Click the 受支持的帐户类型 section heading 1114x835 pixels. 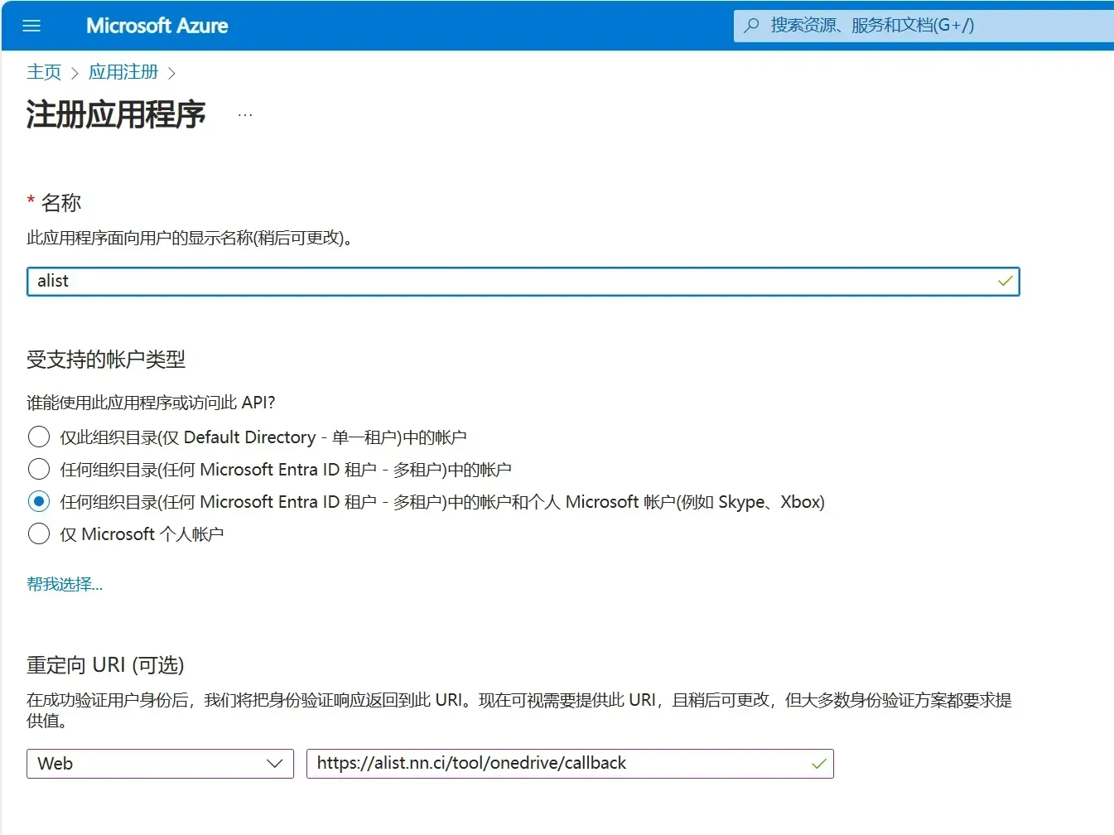[x=106, y=360]
